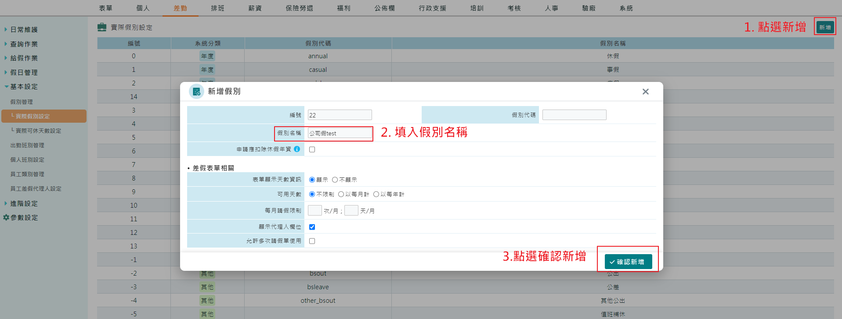
Task: Open the 差勤 top menu
Action: tap(181, 8)
